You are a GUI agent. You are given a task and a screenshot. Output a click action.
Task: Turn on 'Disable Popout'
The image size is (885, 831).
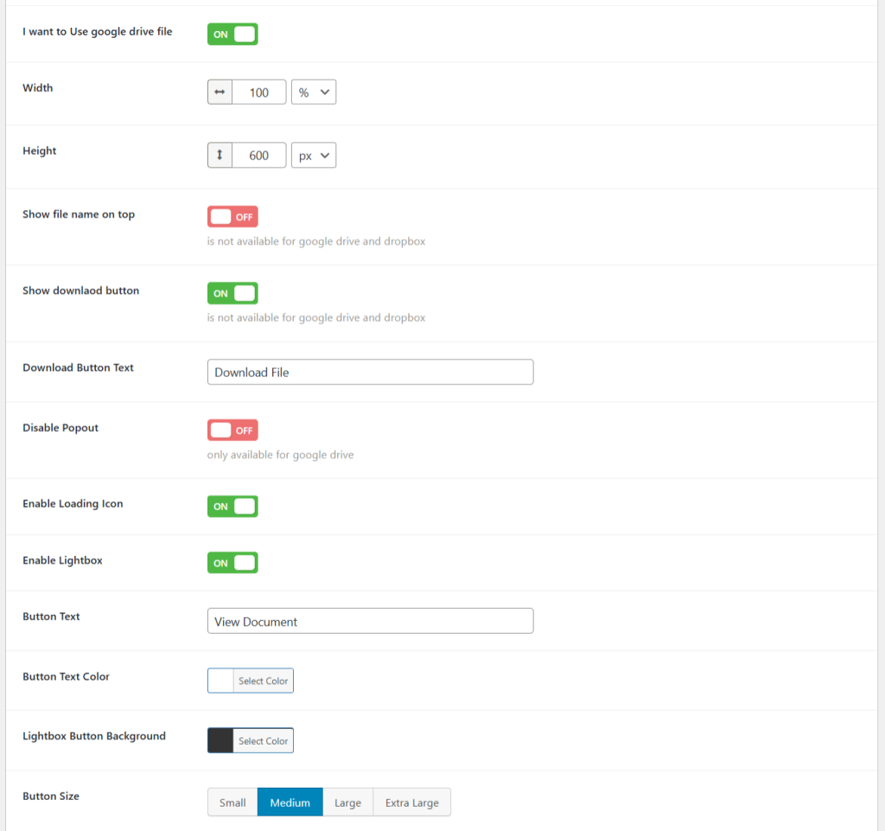tap(232, 429)
